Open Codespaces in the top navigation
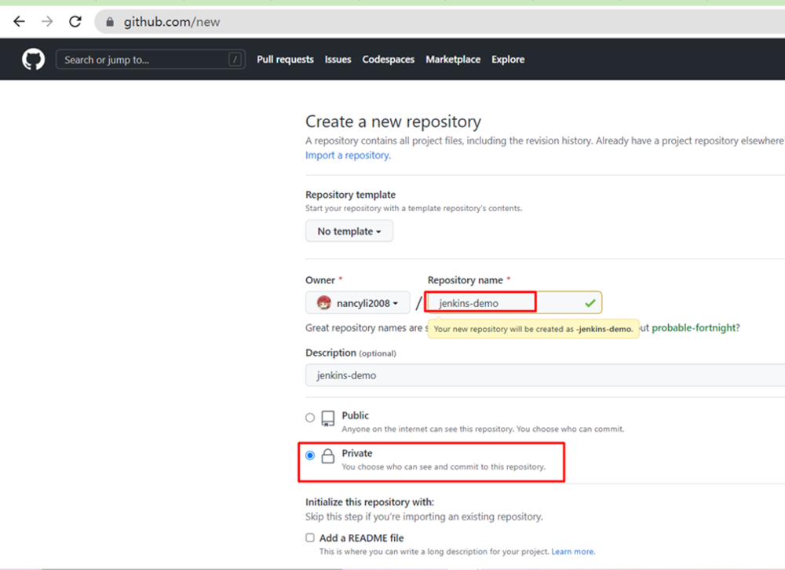This screenshot has height=570, width=785. 388,60
